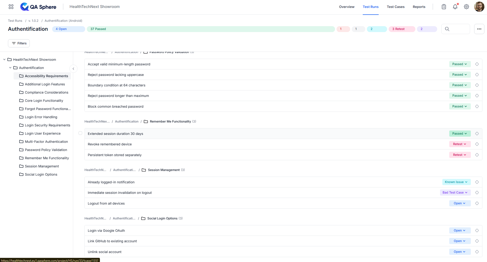Tick checkbox for Extended session duration 30 days
Screen dimensions: 487x262
(80, 133)
